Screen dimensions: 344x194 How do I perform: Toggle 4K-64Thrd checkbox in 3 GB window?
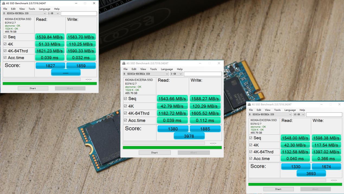pyautogui.click(x=125, y=113)
